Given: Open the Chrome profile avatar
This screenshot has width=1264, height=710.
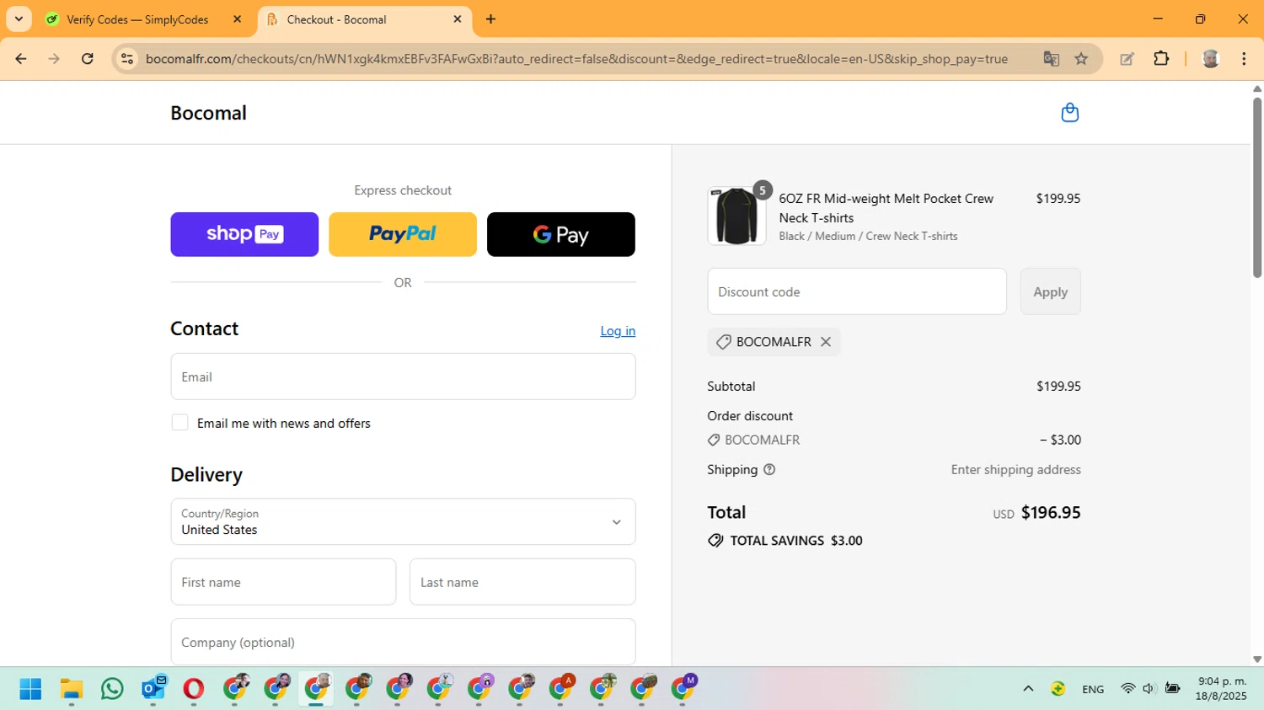Looking at the screenshot, I should 1211,59.
